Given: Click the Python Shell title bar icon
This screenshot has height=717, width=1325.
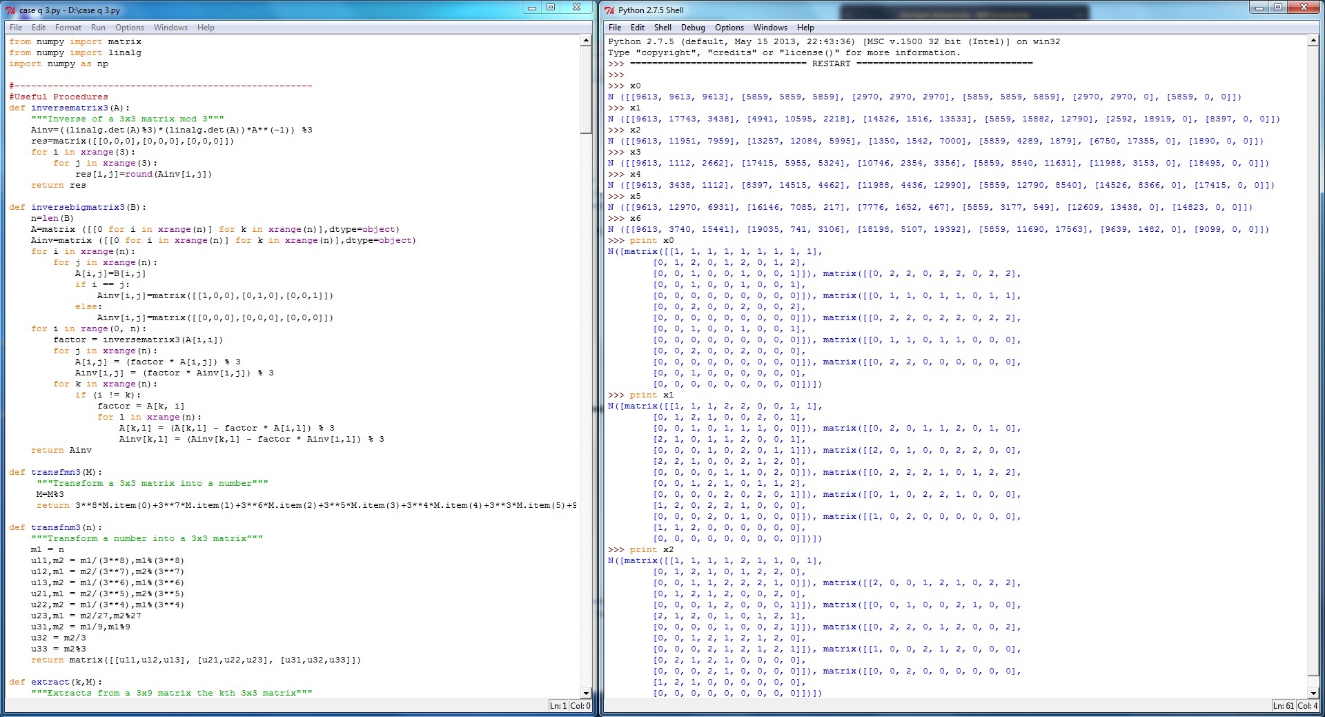Looking at the screenshot, I should pyautogui.click(x=609, y=10).
